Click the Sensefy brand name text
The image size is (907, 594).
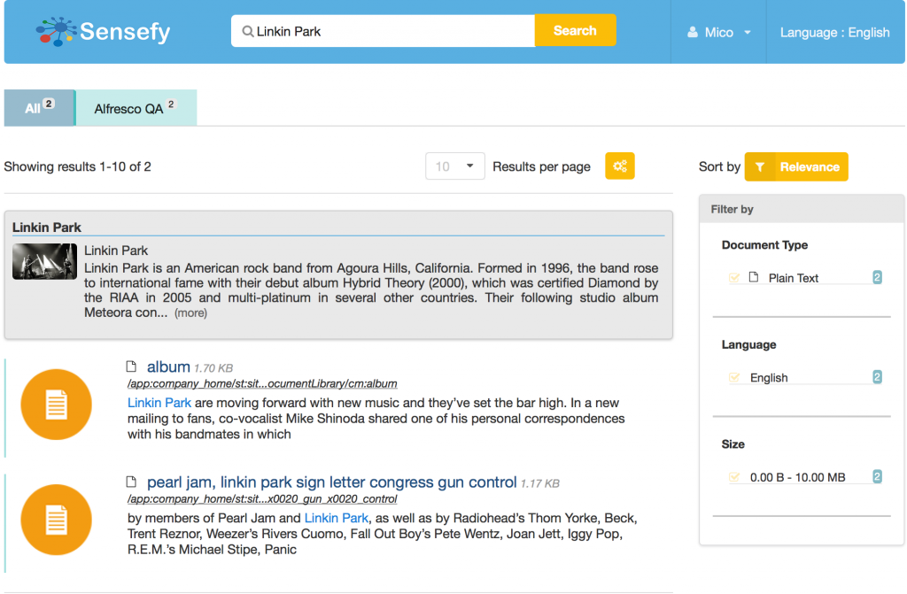click(125, 32)
